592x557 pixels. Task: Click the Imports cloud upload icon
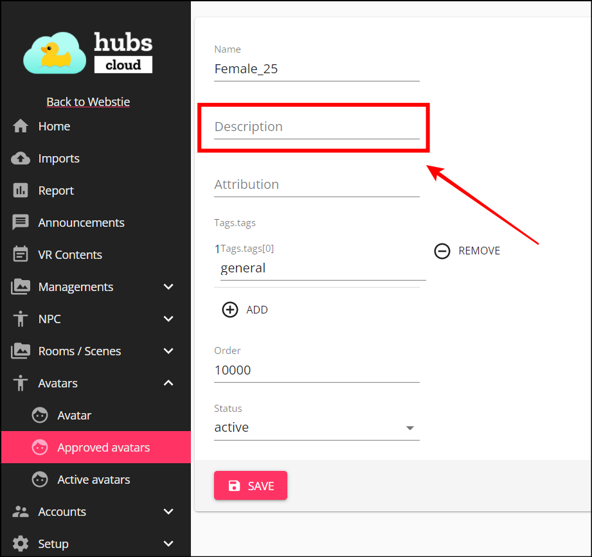coord(21,159)
